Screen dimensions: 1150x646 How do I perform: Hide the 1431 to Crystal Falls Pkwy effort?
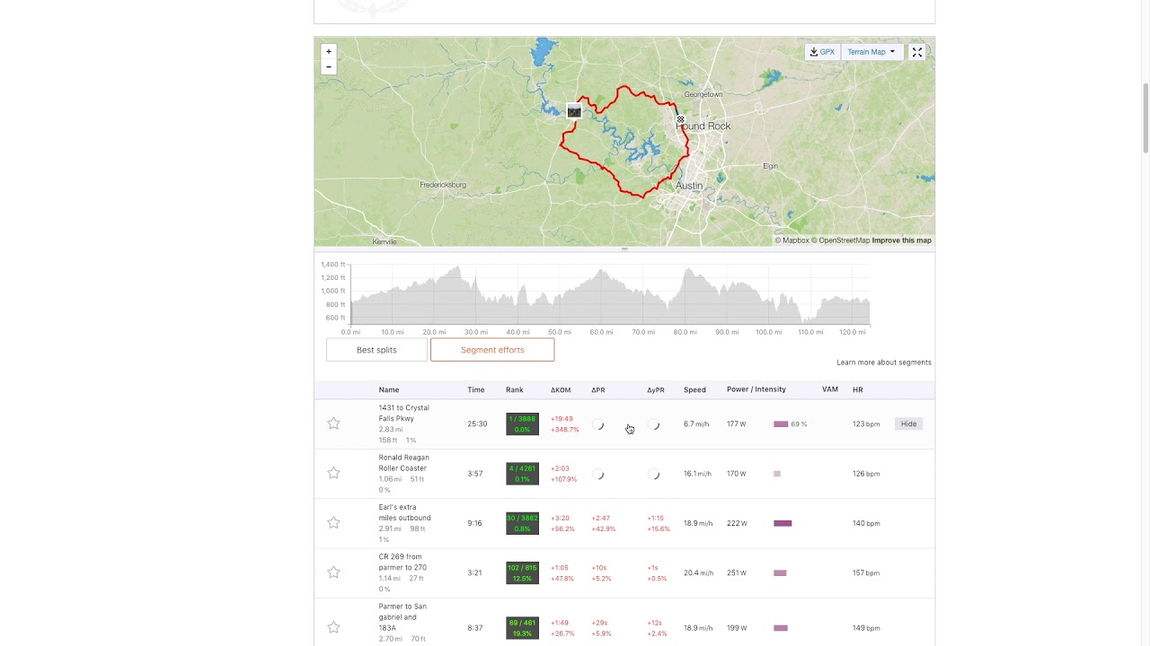tap(908, 423)
